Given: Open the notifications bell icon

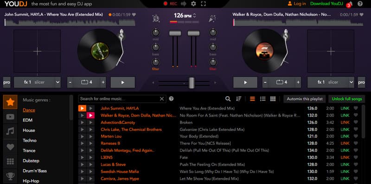Looking at the screenshot, I should point(351,4).
